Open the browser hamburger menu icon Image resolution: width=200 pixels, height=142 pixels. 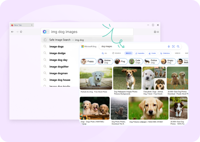coord(158,32)
